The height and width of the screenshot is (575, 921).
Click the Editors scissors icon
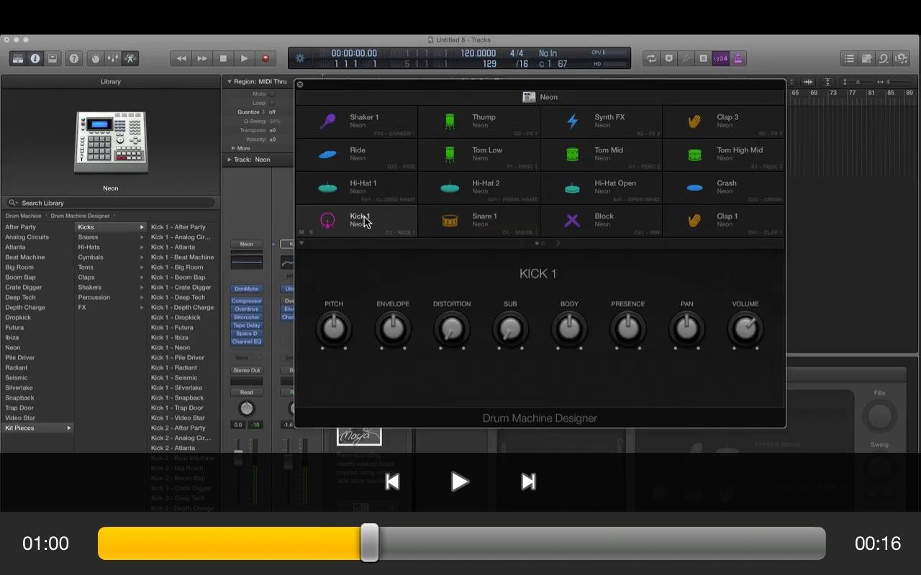(x=130, y=59)
